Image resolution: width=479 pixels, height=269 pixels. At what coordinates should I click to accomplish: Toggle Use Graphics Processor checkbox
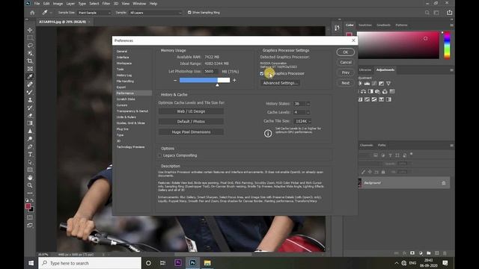pos(262,73)
